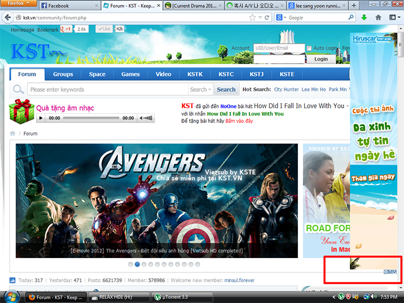Open URL history dropdown arrow
The width and height of the screenshot is (404, 303).
click(260, 17)
